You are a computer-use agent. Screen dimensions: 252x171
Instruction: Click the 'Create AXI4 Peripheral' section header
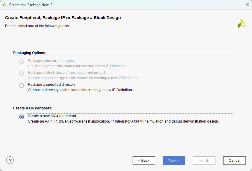33,108
